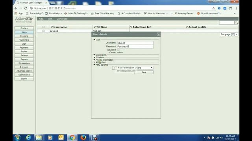Click the taskbar clock
The height and width of the screenshot is (141, 252).
point(230,137)
